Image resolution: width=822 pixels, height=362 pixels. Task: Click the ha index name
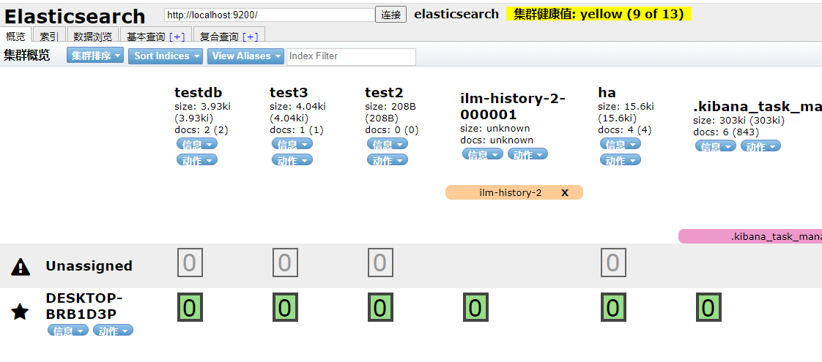[x=607, y=93]
